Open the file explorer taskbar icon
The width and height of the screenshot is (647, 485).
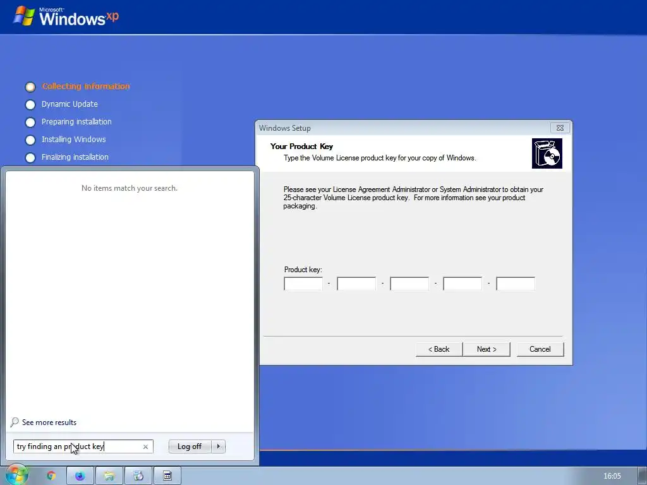[x=109, y=476]
